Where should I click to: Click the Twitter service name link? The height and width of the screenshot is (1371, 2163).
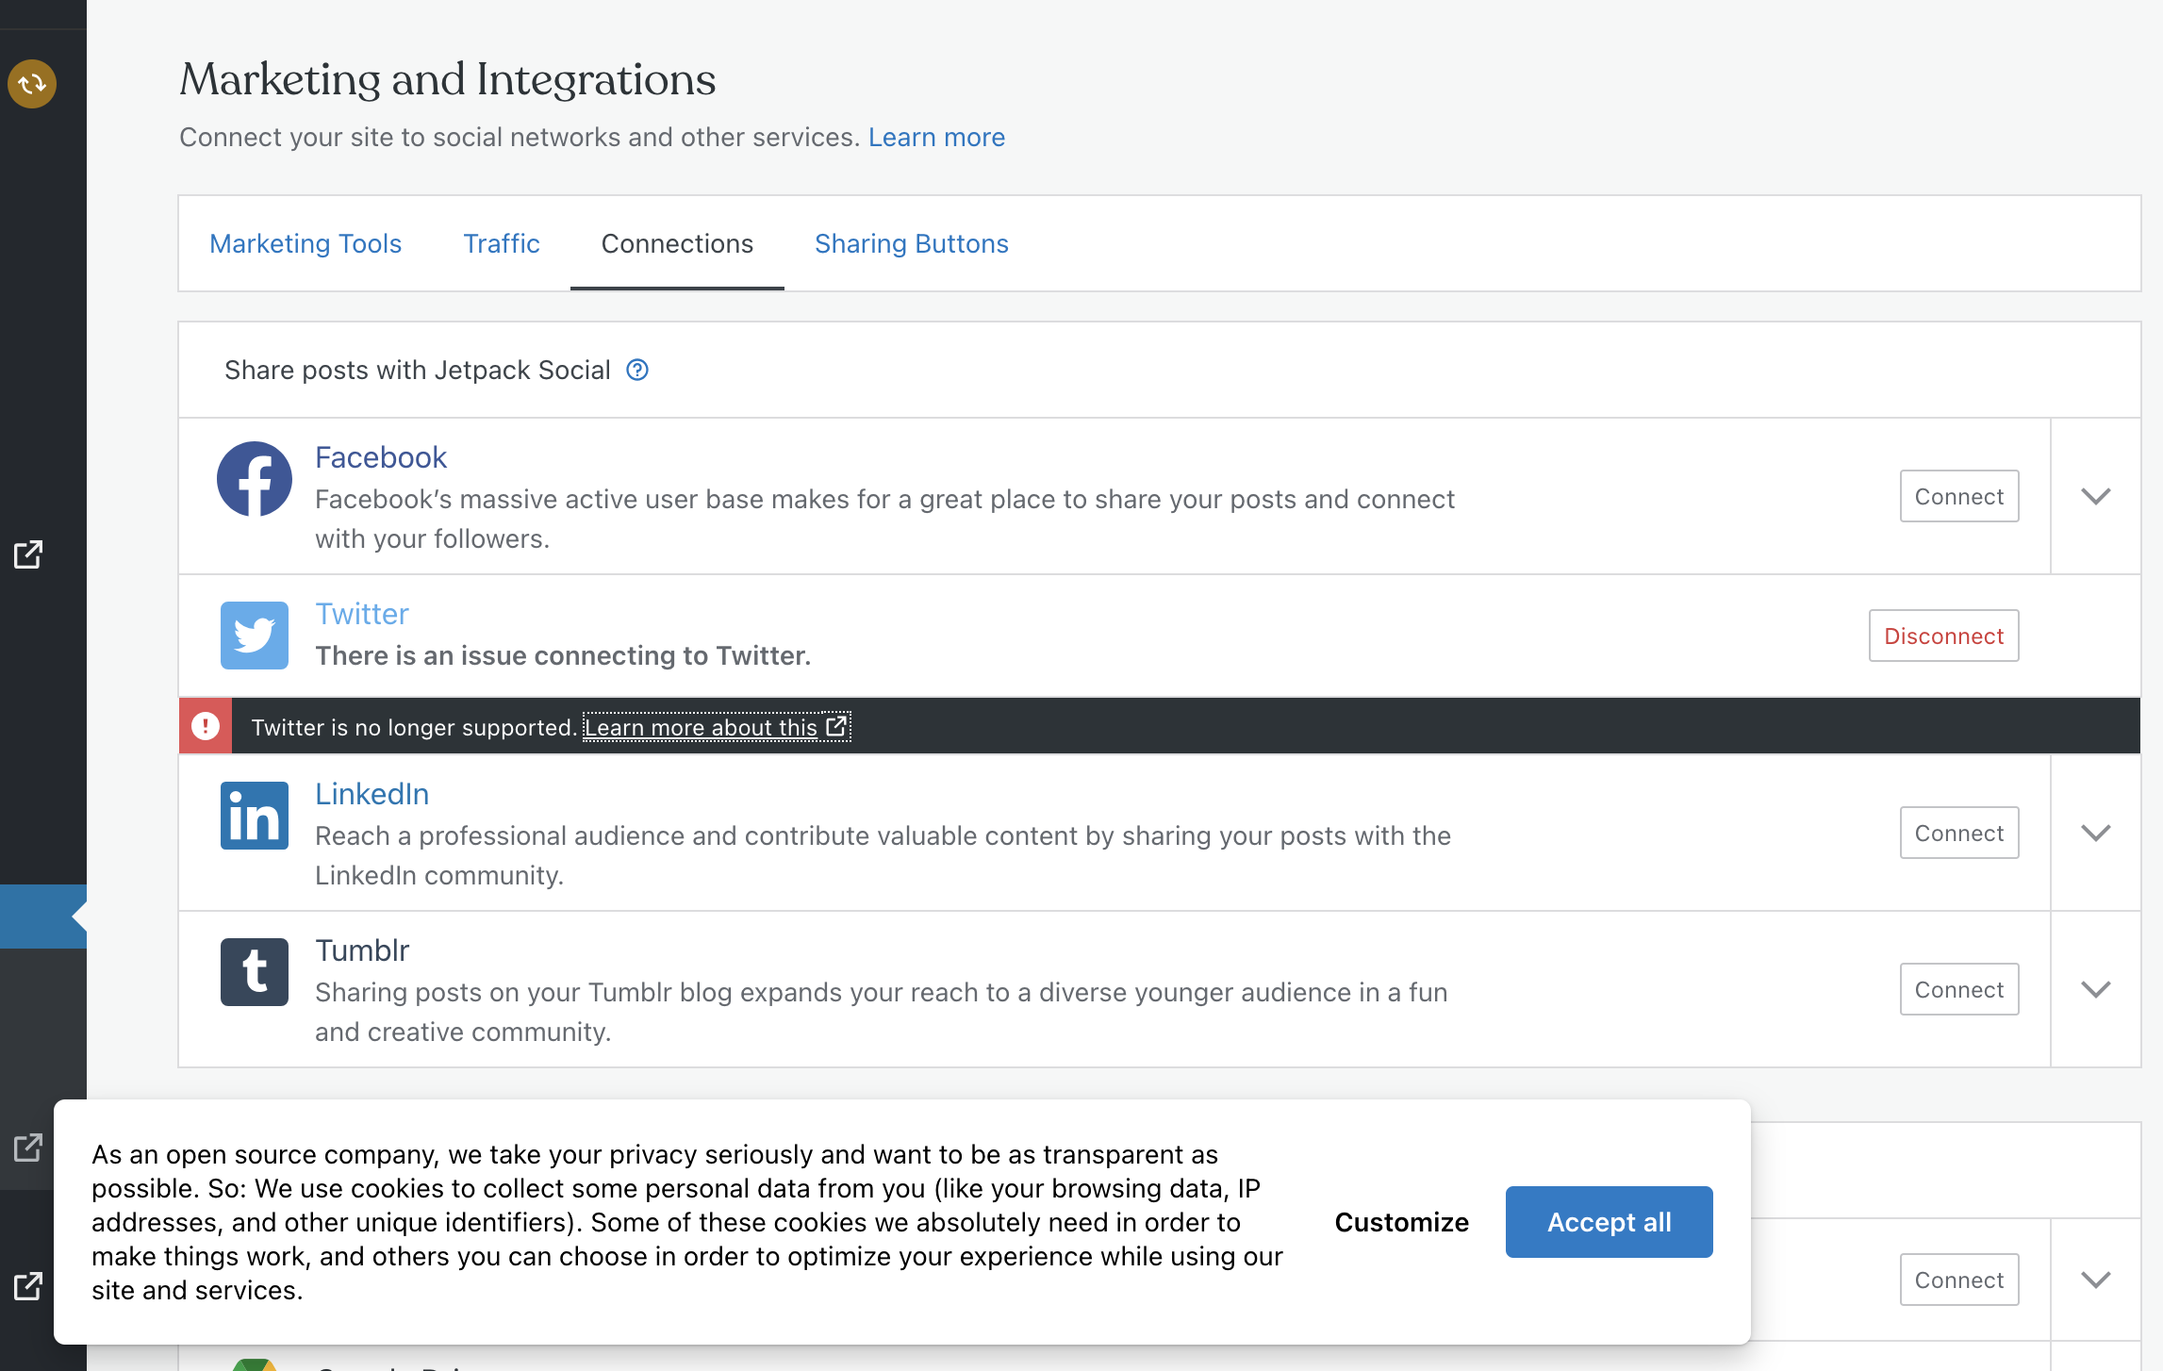coord(362,614)
